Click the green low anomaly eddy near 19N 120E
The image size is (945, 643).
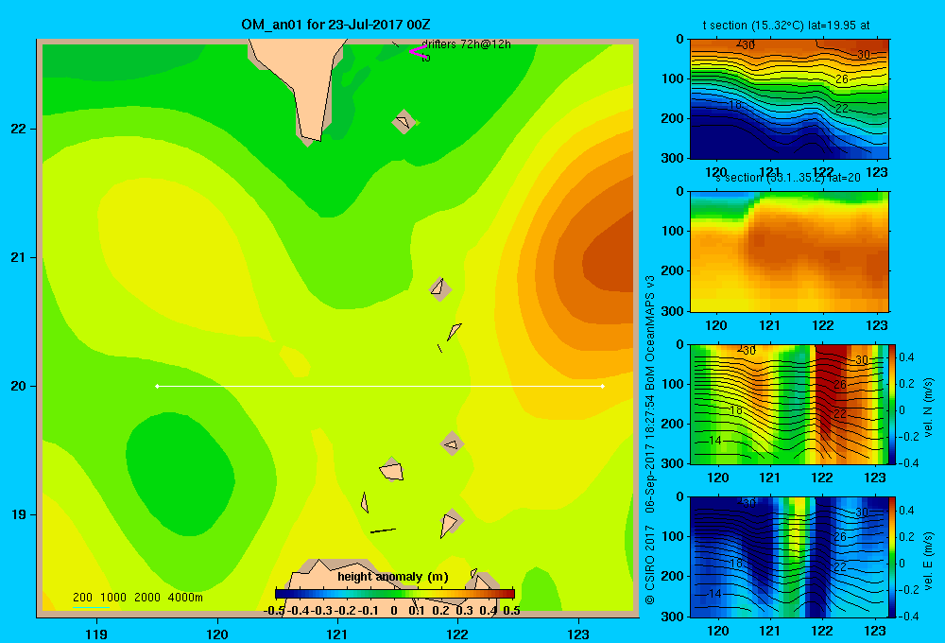click(x=180, y=474)
